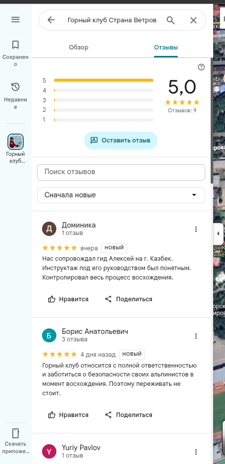Open the Saved bookmark icon
225x464 pixels.
(15, 45)
